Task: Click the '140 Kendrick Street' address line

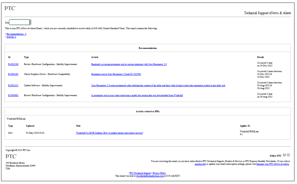Action: (x=15, y=163)
